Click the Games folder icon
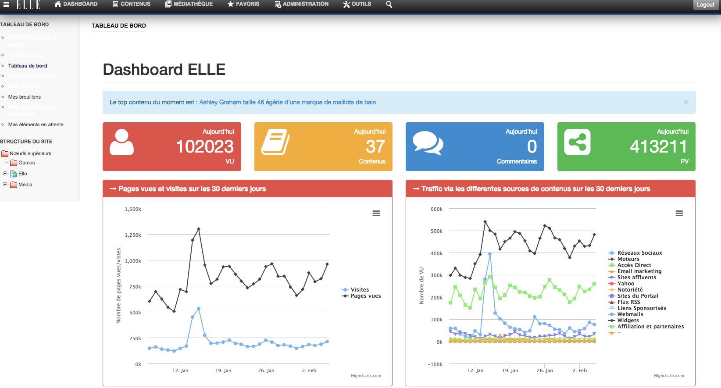721x388 pixels. pos(14,163)
